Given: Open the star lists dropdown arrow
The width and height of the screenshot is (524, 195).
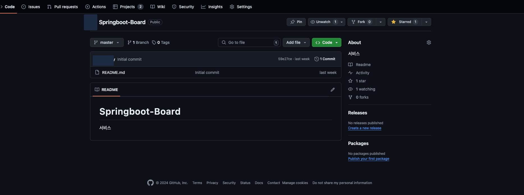Looking at the screenshot, I should pos(426,22).
